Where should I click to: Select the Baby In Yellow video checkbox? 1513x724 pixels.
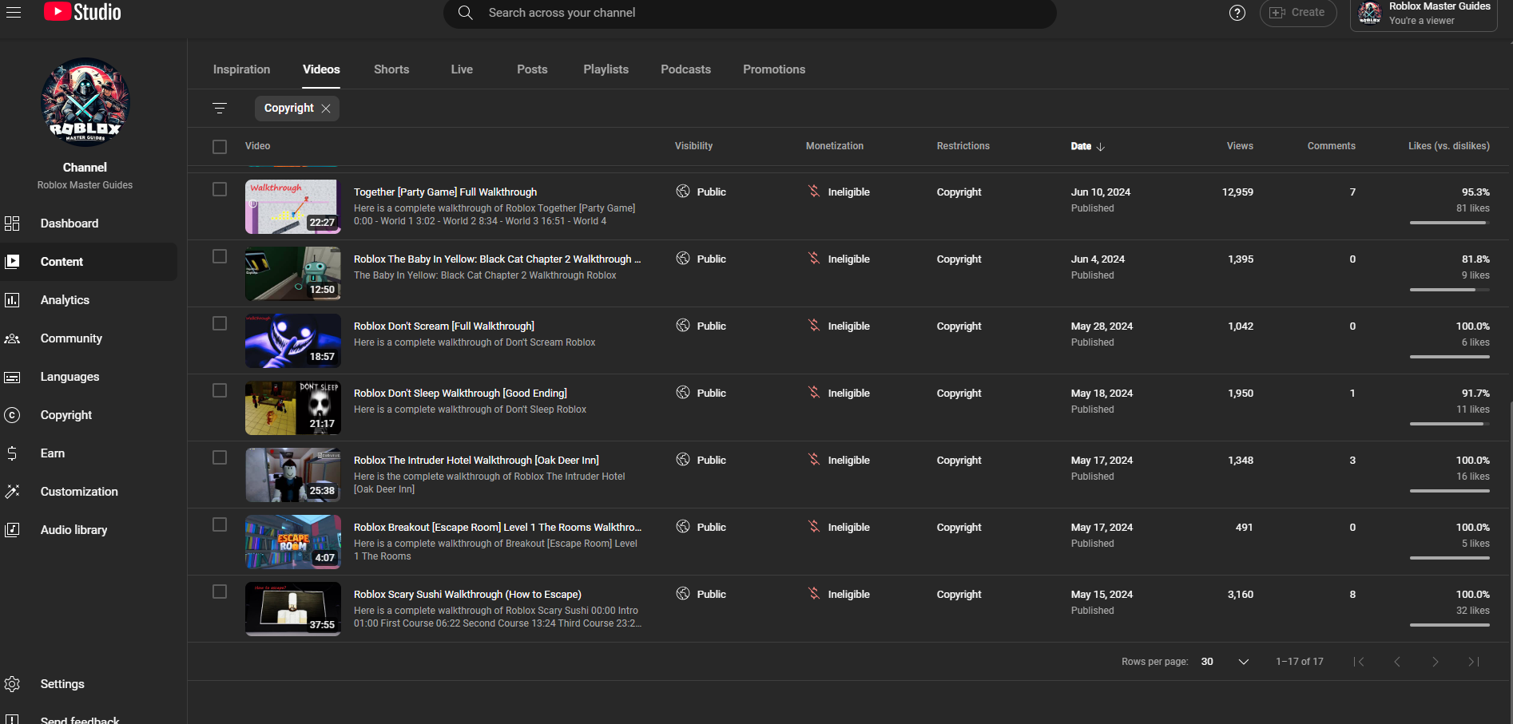pyautogui.click(x=220, y=256)
